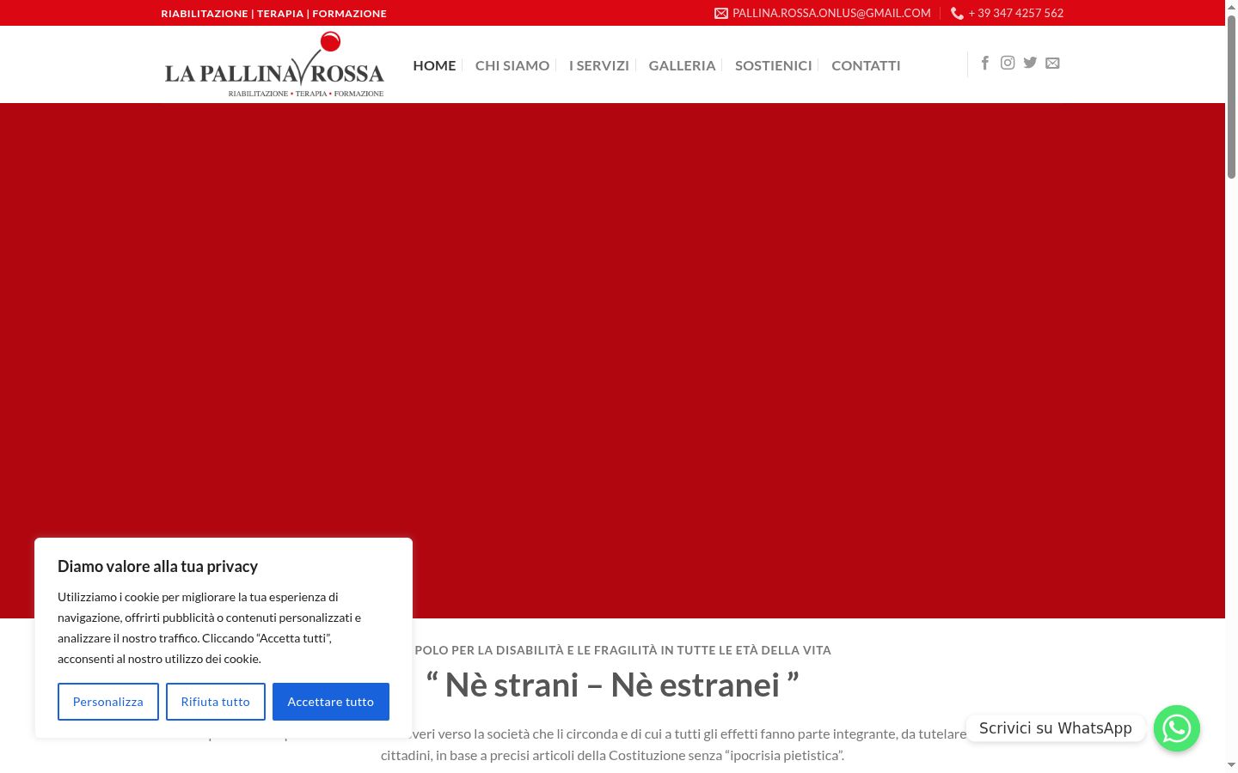
Task: Click the Diamo valore alla tua privacy heading
Action: pos(157,567)
